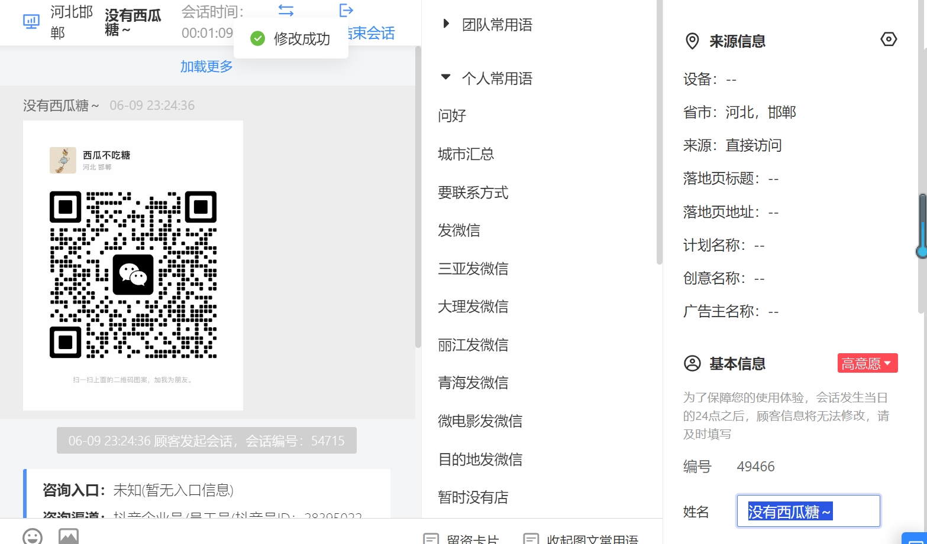Click the person icon of 基本信息
The image size is (927, 544).
(692, 363)
